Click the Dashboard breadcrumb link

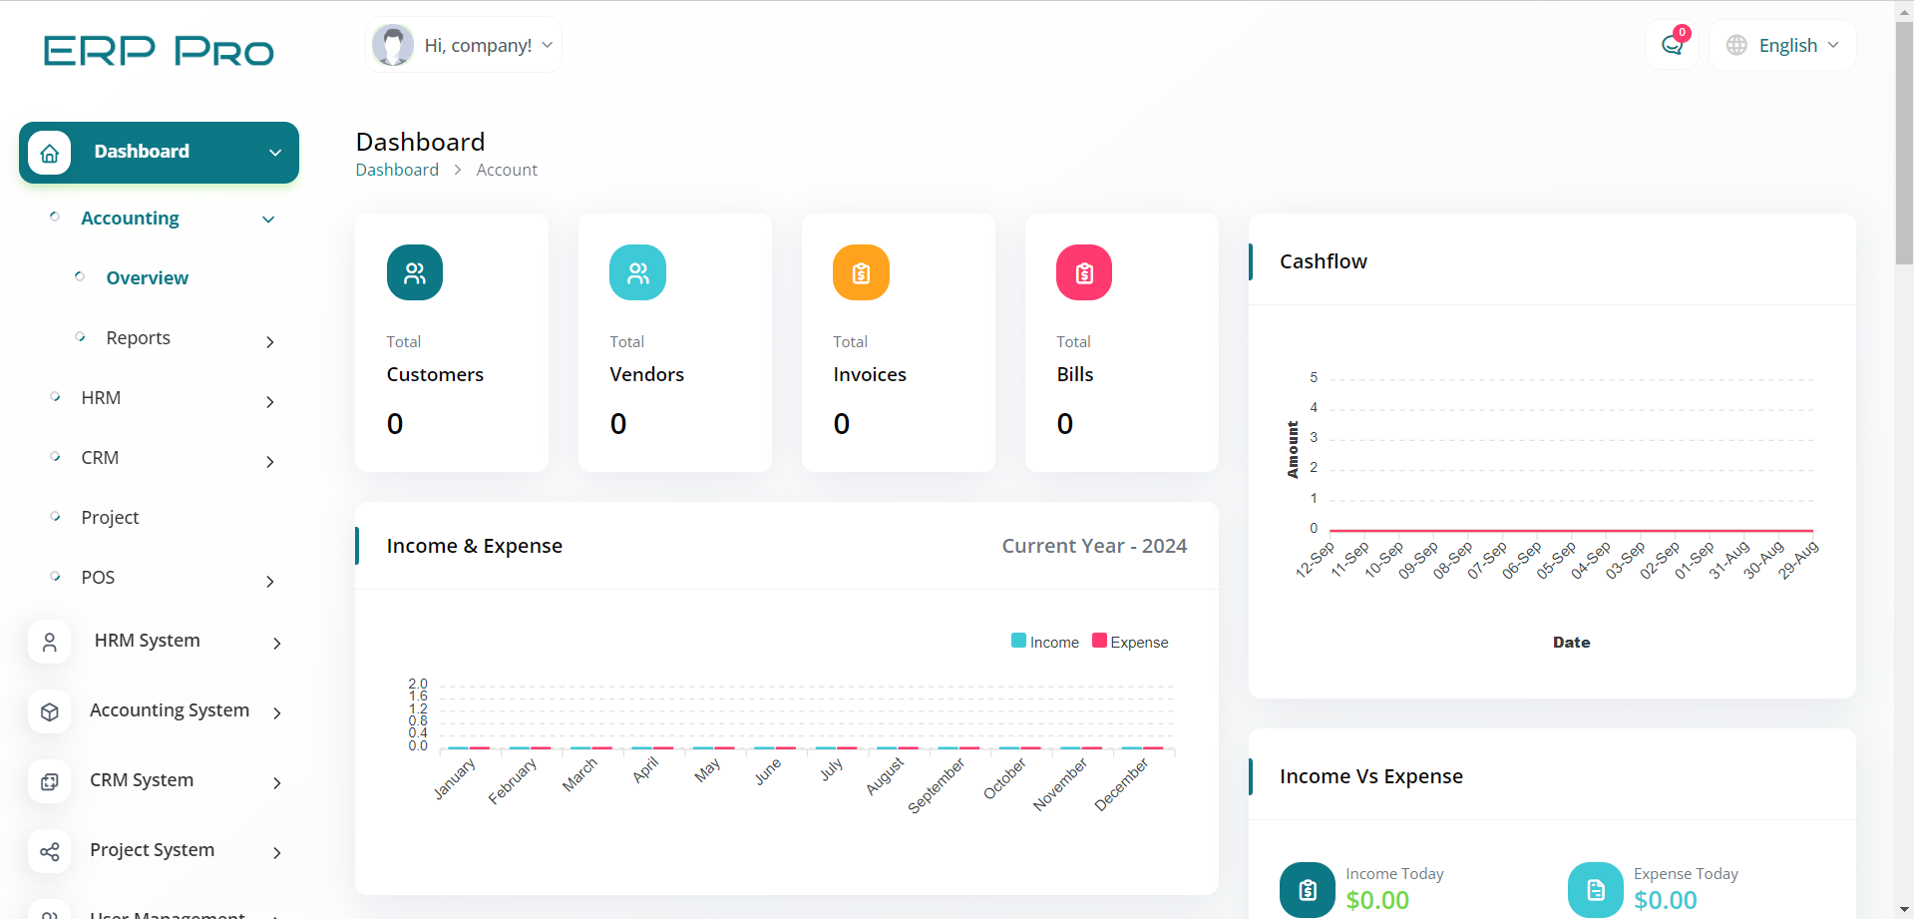tap(397, 170)
